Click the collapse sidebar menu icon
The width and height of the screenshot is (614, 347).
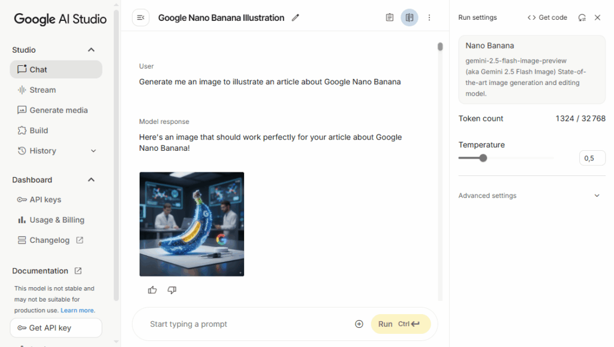pyautogui.click(x=140, y=18)
